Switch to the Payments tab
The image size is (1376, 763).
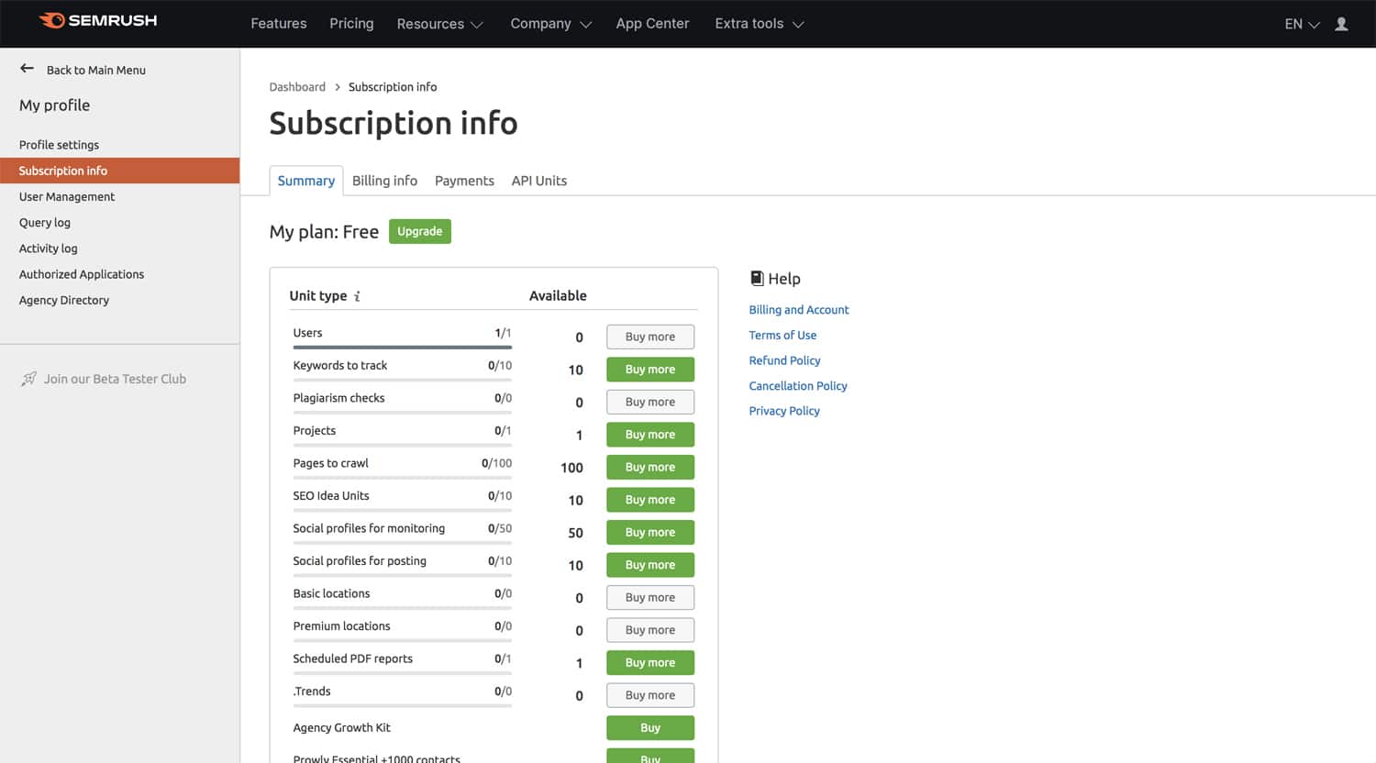point(464,181)
